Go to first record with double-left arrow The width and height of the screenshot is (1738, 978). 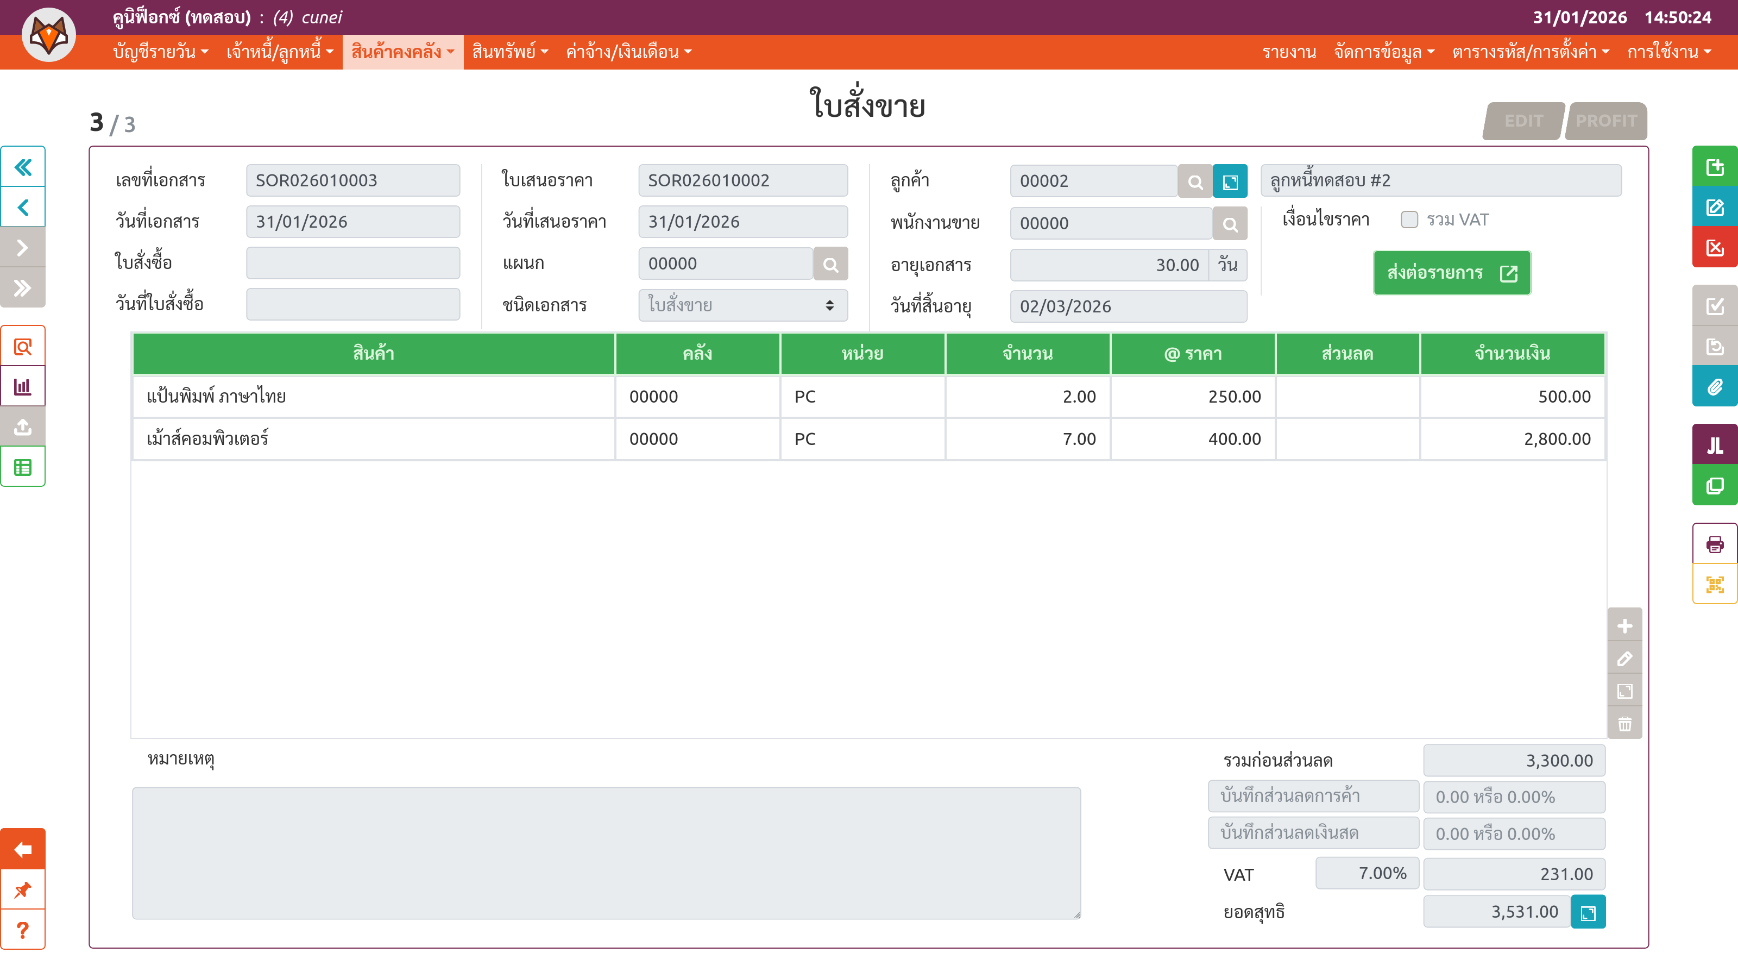coord(23,167)
